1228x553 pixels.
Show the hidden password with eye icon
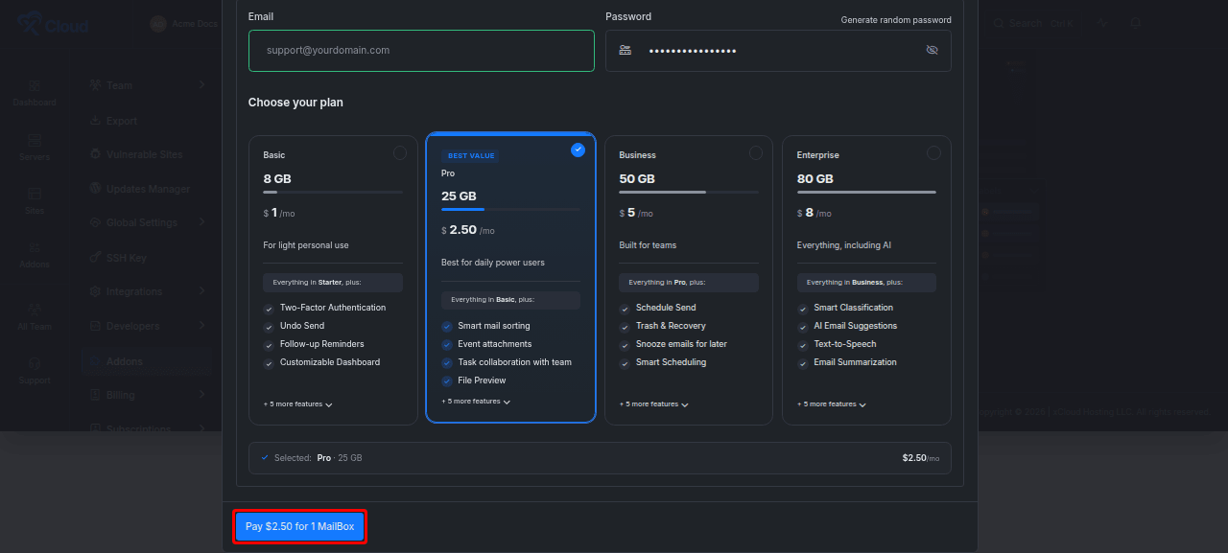932,50
